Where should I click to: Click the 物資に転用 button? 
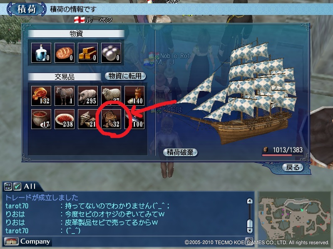(x=125, y=76)
